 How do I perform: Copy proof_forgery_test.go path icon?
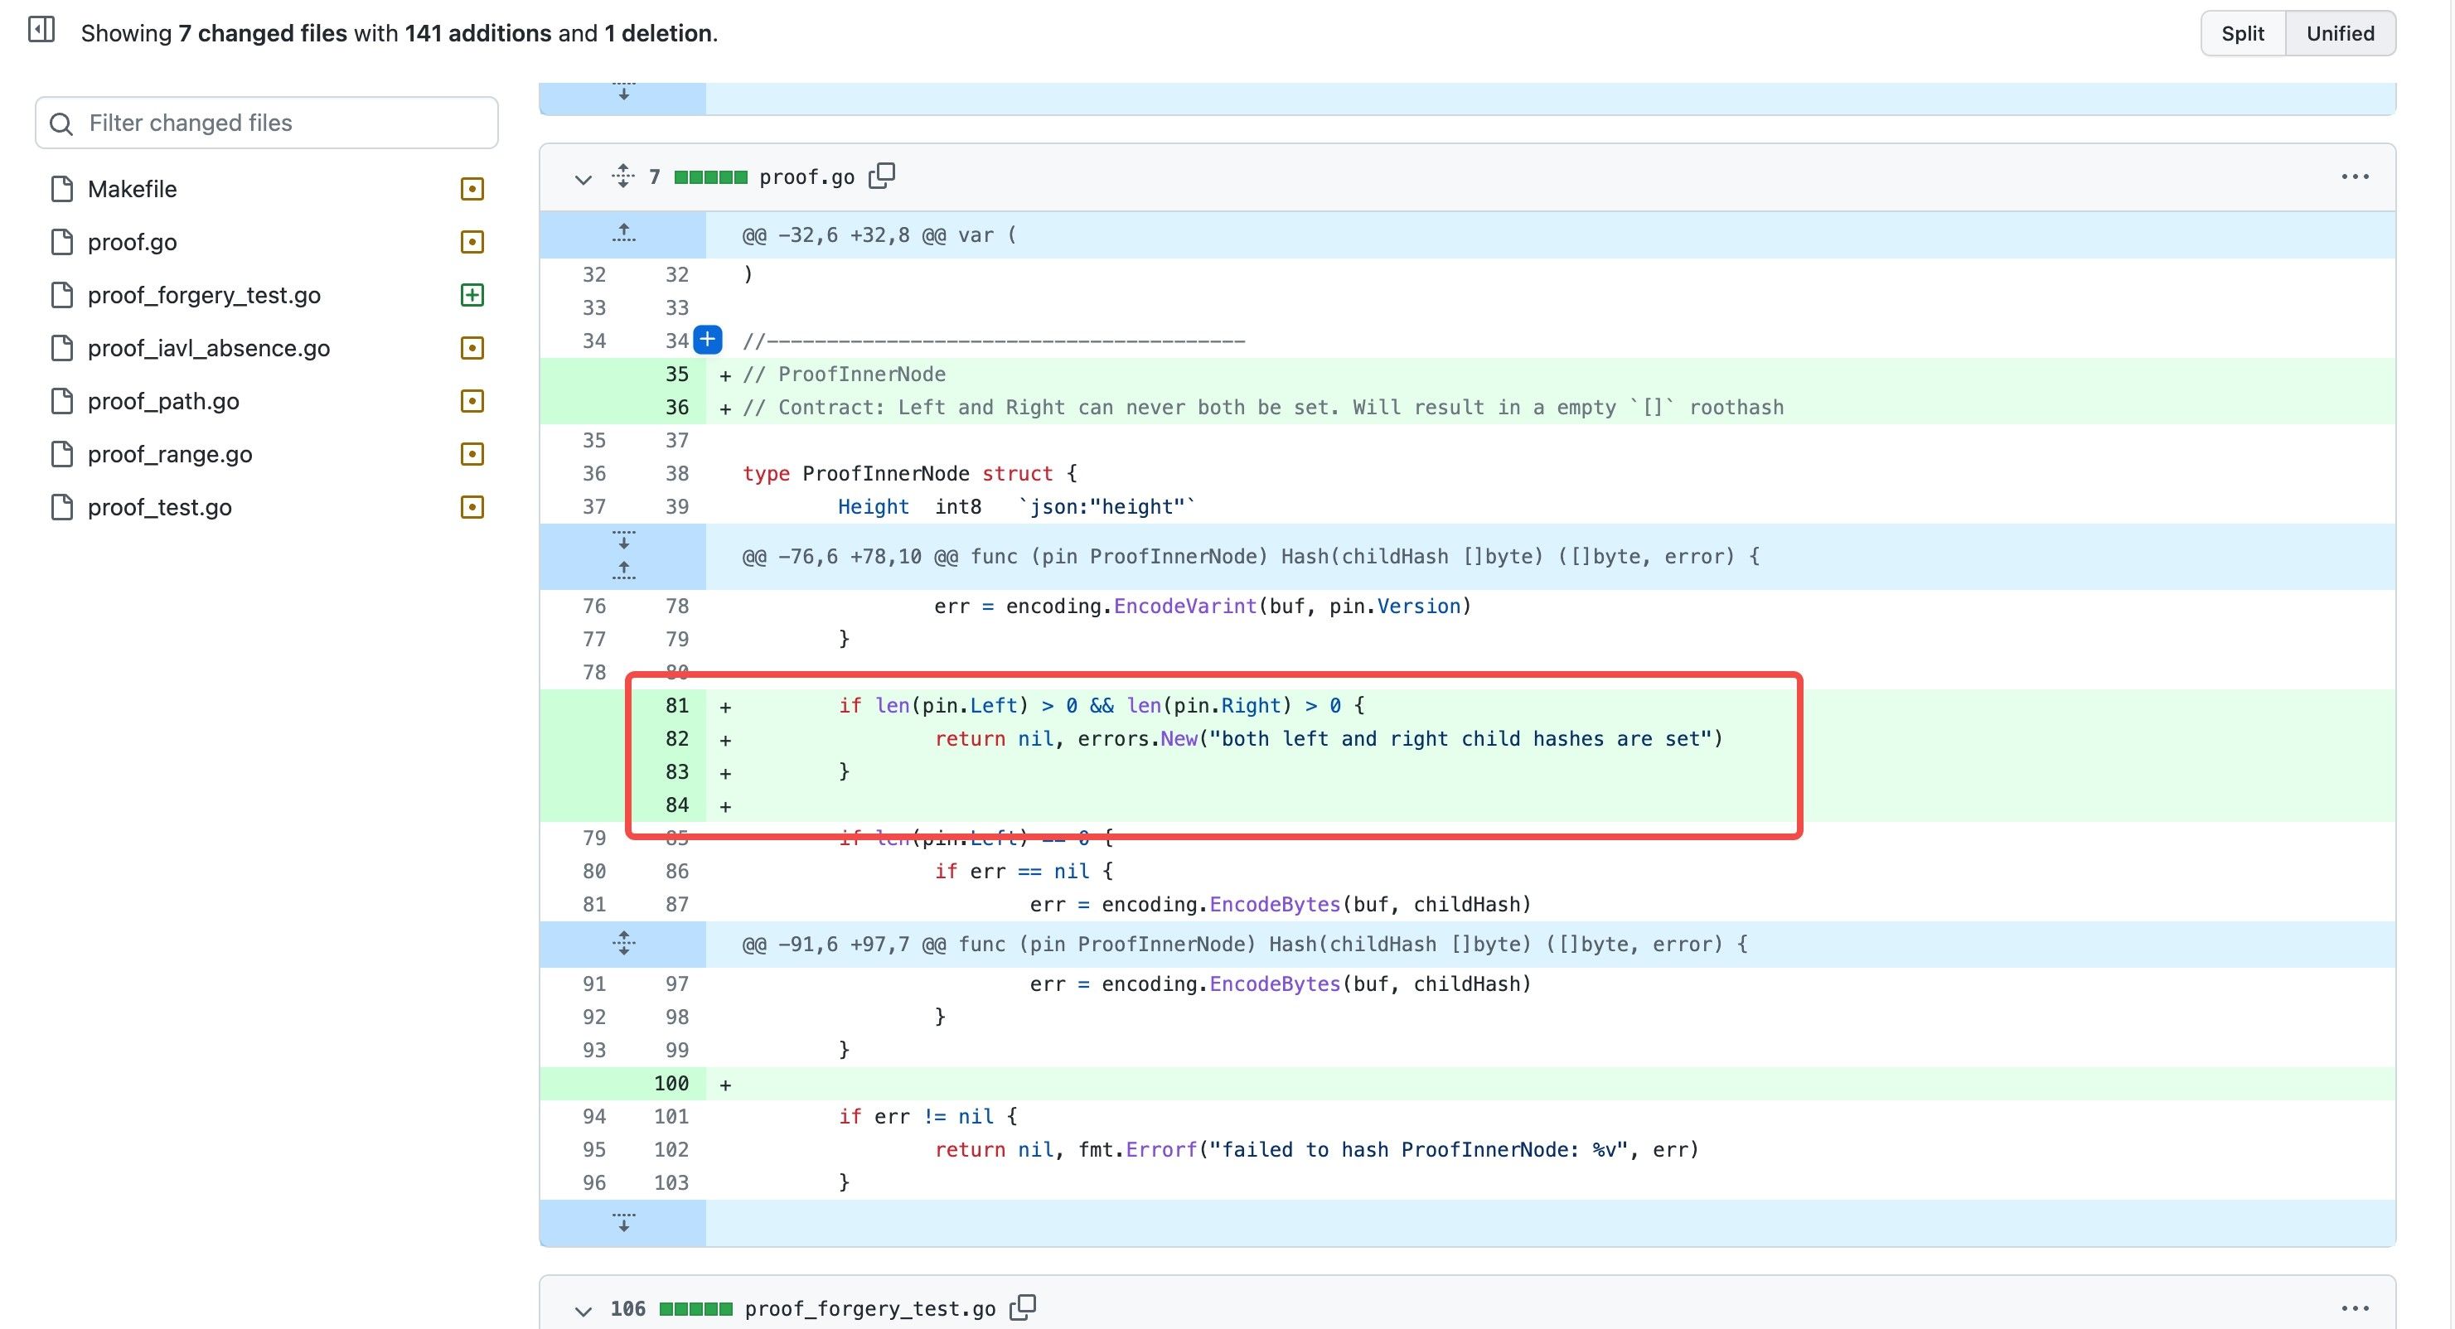[x=1023, y=1307]
